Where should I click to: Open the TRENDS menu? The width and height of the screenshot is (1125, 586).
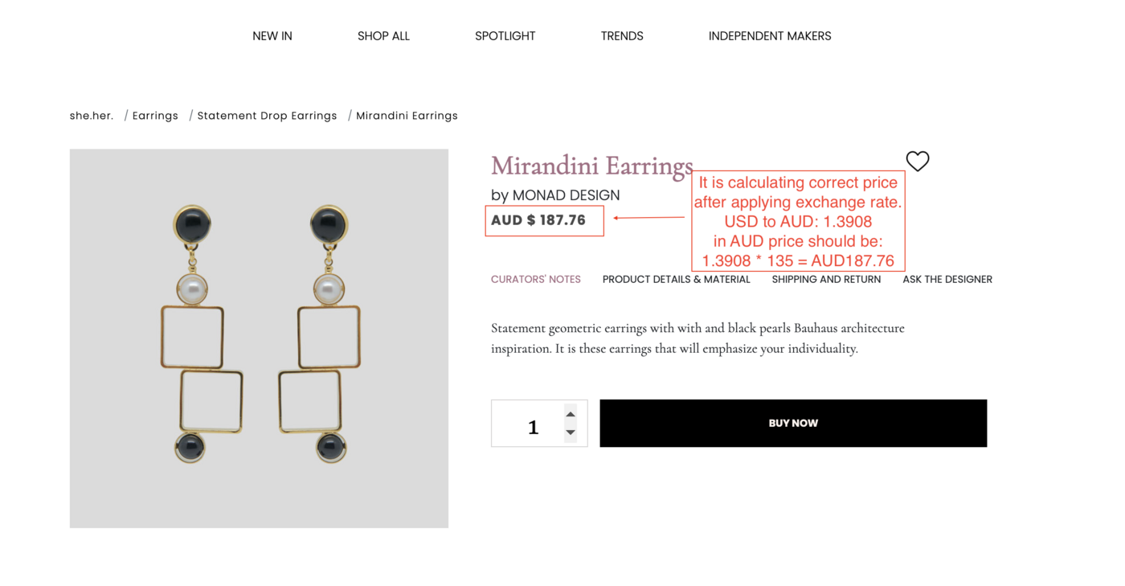(622, 36)
